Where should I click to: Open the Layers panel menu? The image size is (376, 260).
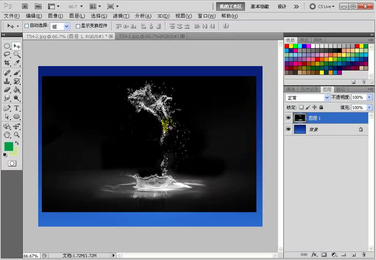tap(371, 89)
